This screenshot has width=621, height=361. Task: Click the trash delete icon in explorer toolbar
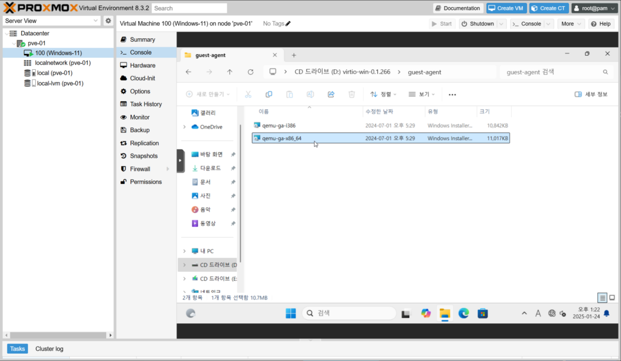(x=352, y=95)
